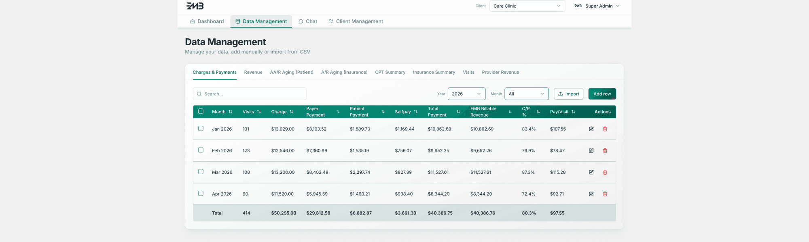Viewport: 809px width, 242px height.
Task: Click the $2,297.74 patient payment value
Action: (x=360, y=172)
